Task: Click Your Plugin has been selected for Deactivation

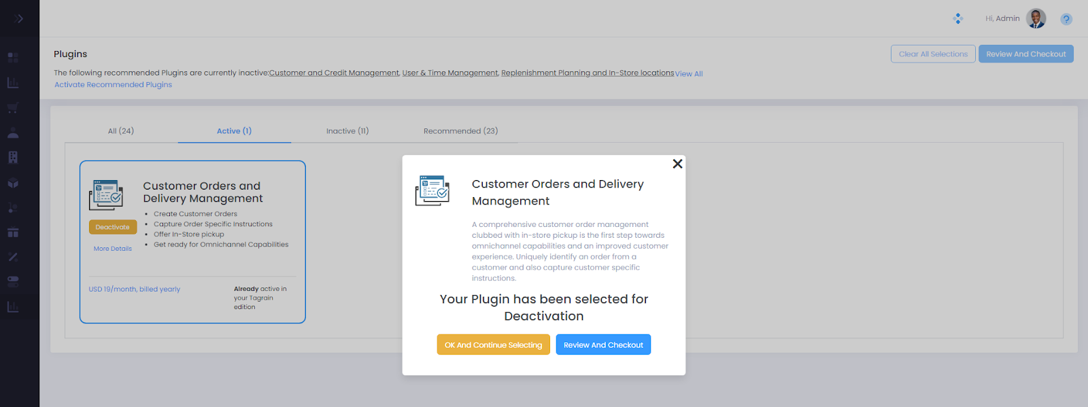Action: pyautogui.click(x=544, y=308)
